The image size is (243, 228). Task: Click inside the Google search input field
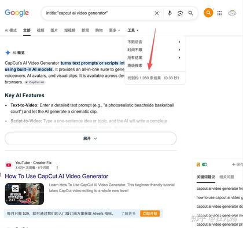[x=98, y=13]
